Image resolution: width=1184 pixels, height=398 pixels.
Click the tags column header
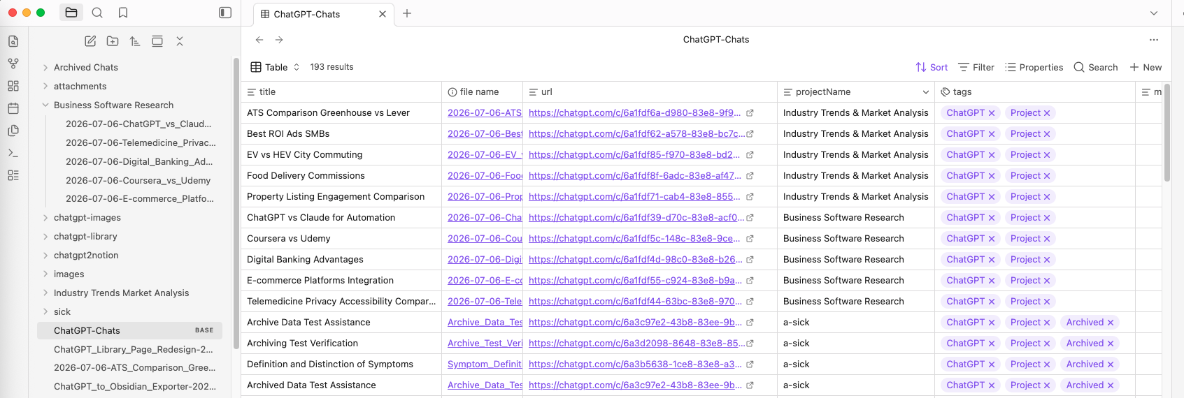pyautogui.click(x=1035, y=92)
